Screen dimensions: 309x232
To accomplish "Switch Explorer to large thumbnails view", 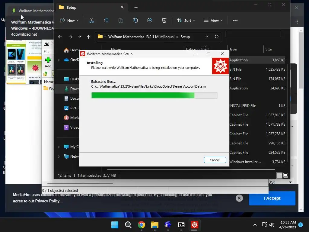I will (286, 175).
